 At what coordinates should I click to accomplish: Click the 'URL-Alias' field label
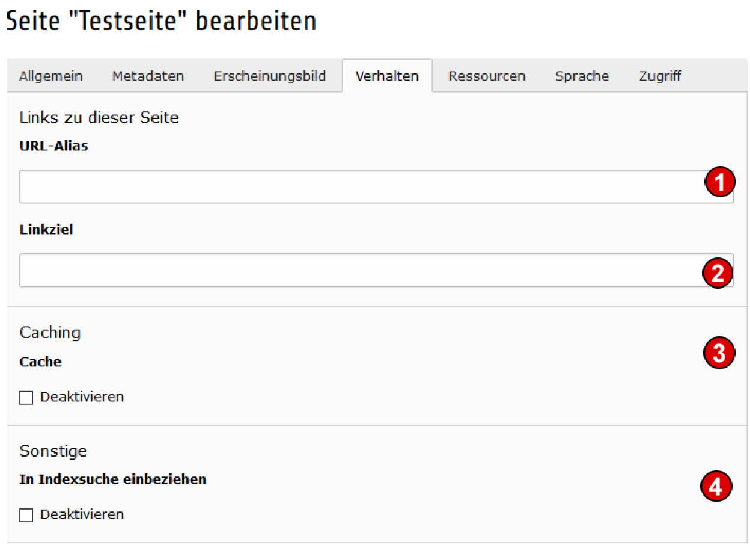tap(54, 146)
